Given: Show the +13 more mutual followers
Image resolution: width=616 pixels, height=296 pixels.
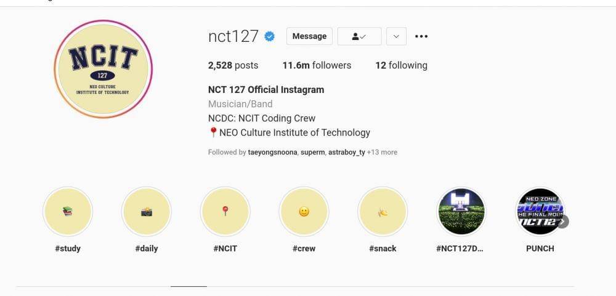Looking at the screenshot, I should [382, 152].
